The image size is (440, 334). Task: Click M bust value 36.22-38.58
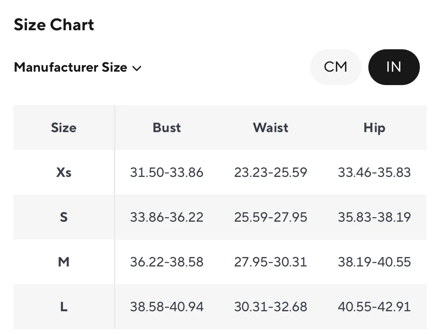pos(167,262)
